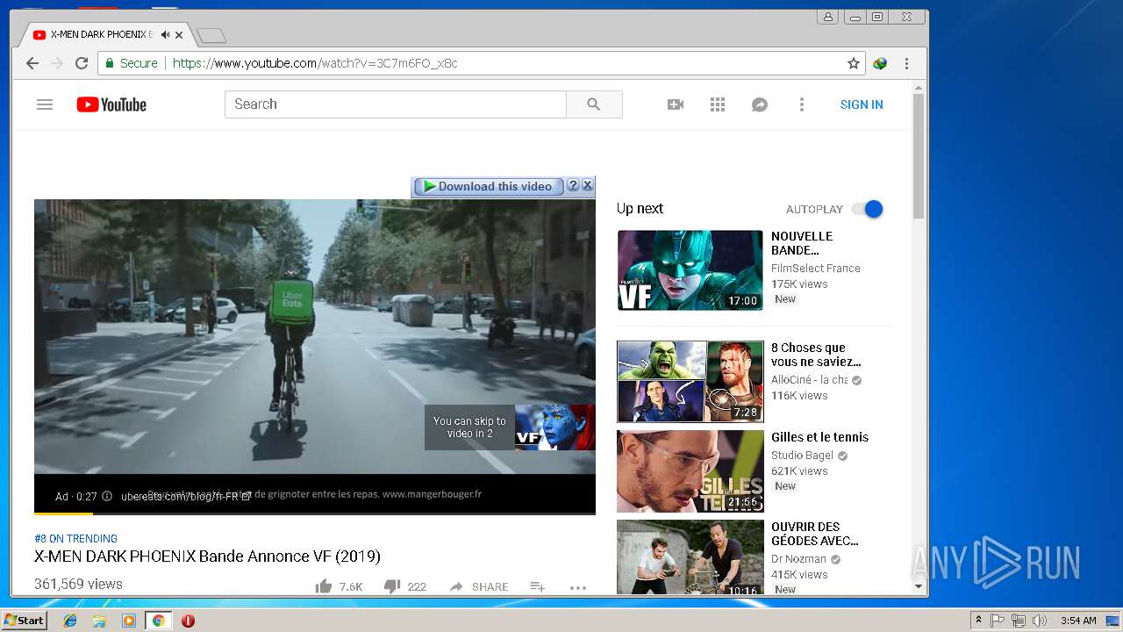Go forward with the browser forward arrow
Screen dimensions: 1123x632
click(x=57, y=63)
